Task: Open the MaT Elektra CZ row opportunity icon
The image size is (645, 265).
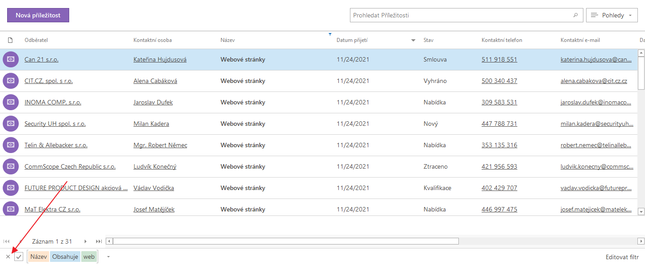Action: pyautogui.click(x=11, y=208)
